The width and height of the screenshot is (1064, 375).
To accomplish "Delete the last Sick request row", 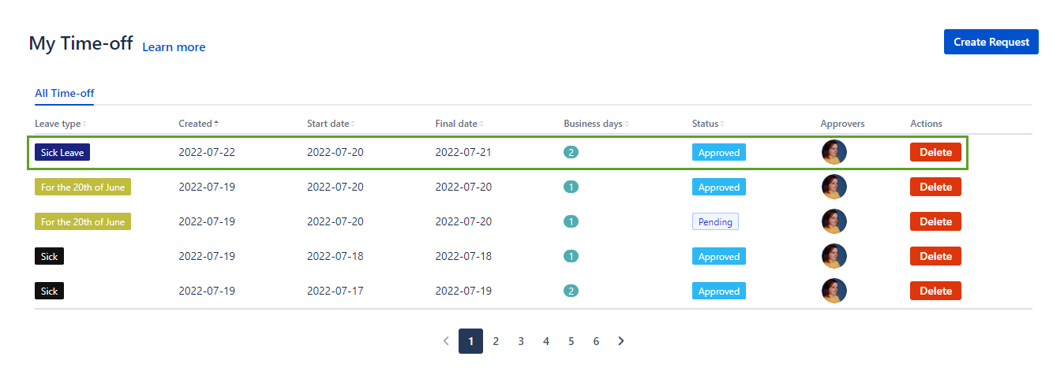I will (935, 291).
